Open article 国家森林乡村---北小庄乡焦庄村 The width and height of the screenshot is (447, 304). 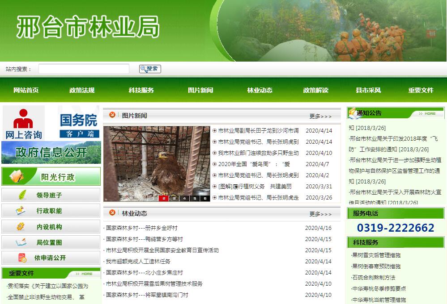(144, 273)
